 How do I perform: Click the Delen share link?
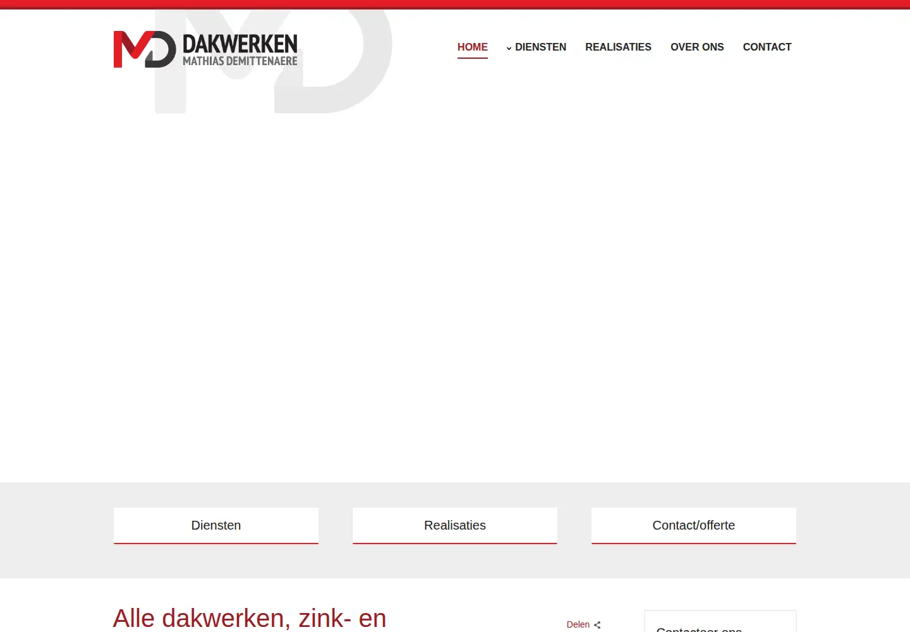(578, 624)
